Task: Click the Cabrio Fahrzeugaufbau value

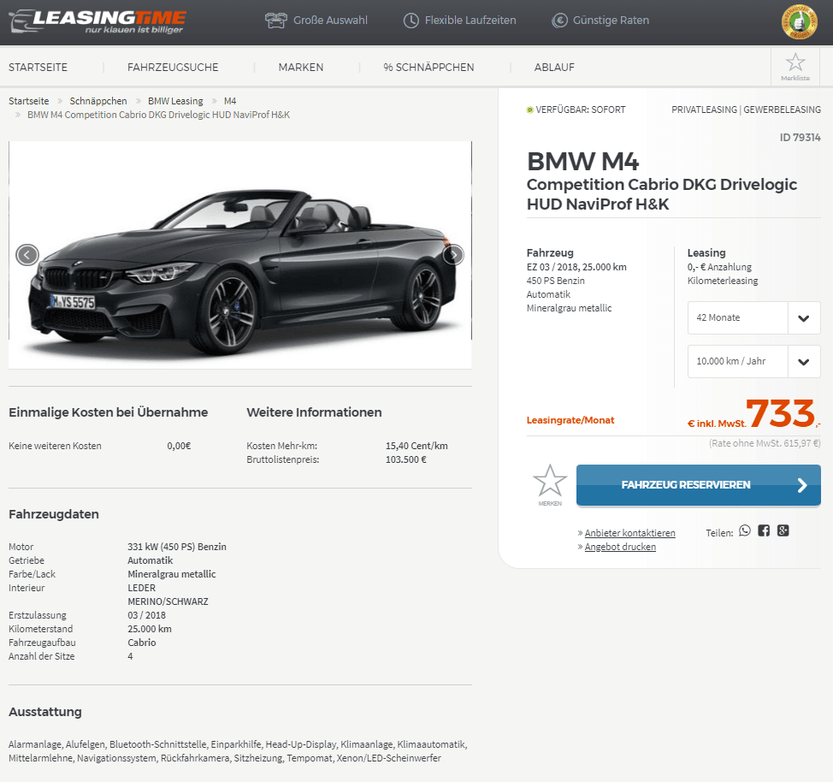Action: [142, 643]
